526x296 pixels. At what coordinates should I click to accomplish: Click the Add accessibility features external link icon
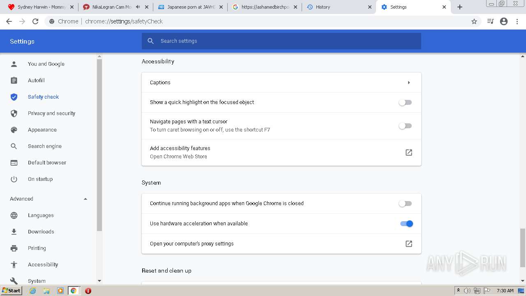tap(408, 153)
